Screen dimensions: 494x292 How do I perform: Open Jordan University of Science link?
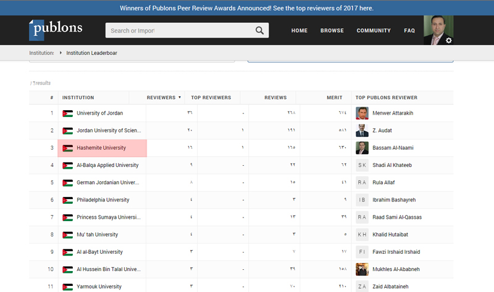point(109,131)
